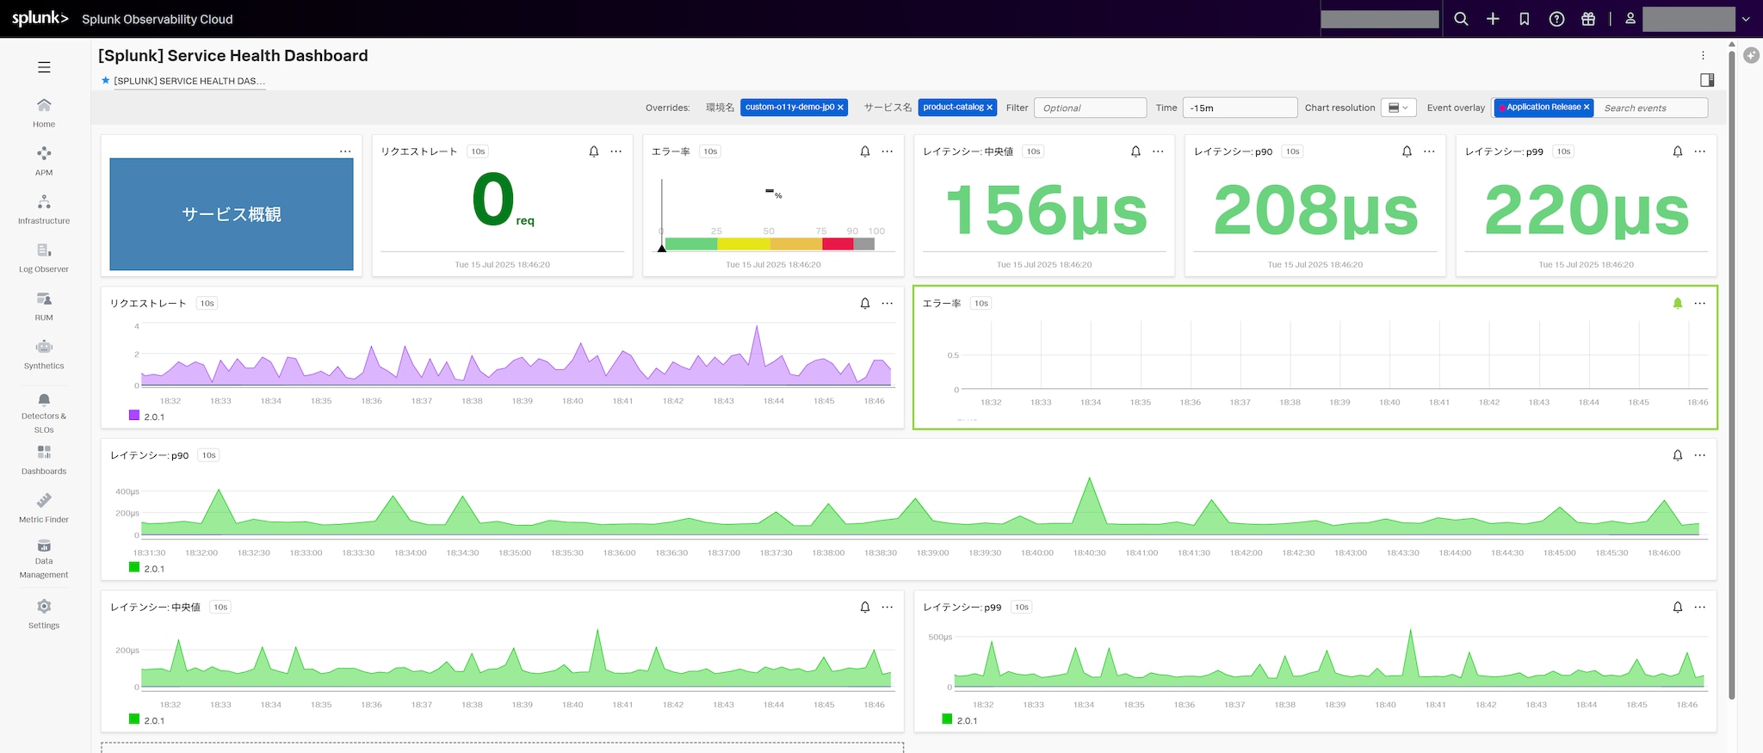Image resolution: width=1763 pixels, height=753 pixels.
Task: Click the 156µs median latency value
Action: [1046, 212]
